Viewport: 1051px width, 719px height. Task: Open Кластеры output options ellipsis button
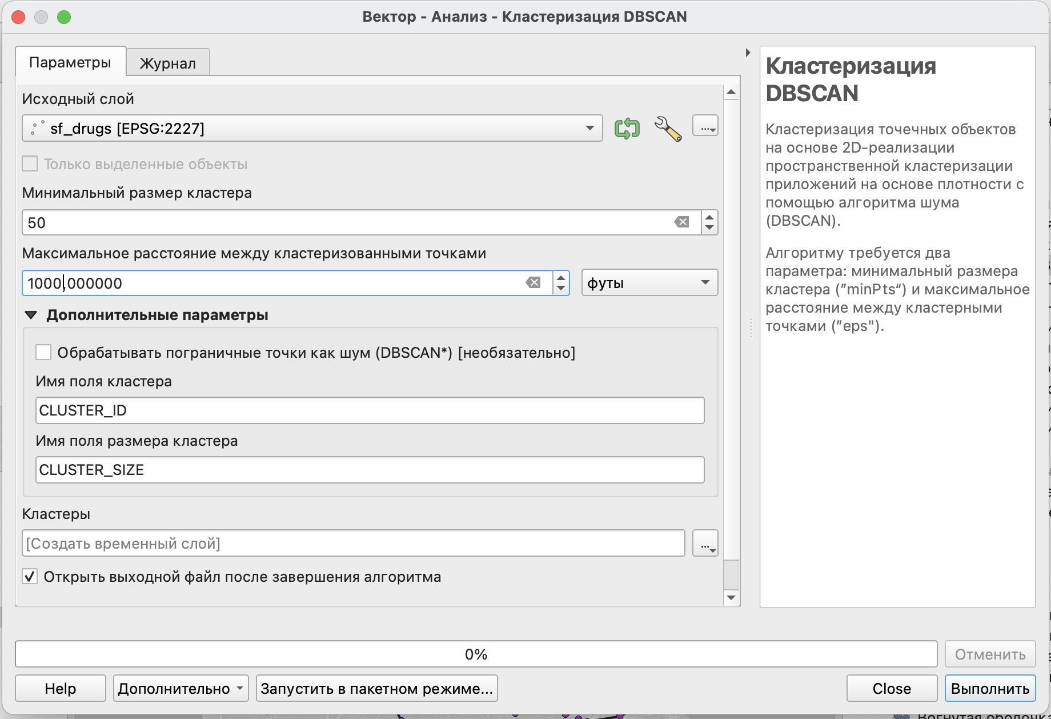(x=705, y=543)
